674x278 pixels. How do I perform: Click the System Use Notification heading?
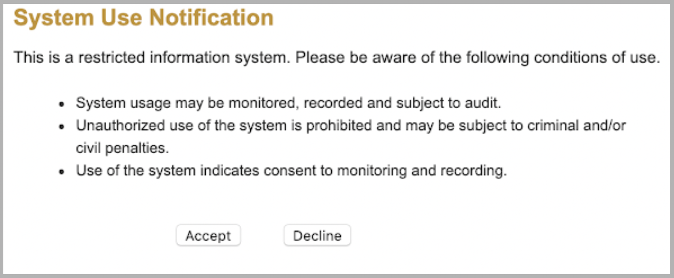144,18
